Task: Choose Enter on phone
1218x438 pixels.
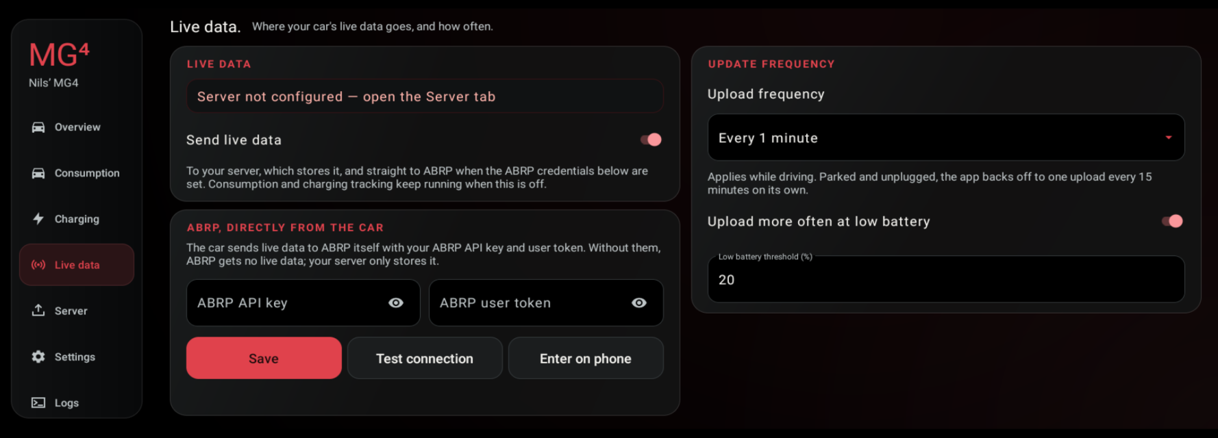Action: click(586, 358)
